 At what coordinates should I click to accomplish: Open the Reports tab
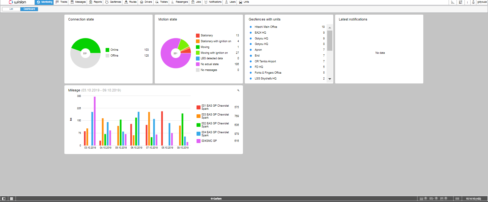96,2
